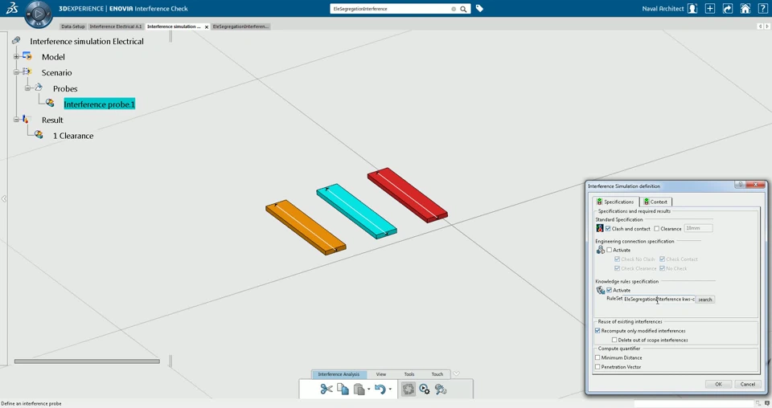
Task: Select the Specifications dialog tab
Action: (x=615, y=202)
